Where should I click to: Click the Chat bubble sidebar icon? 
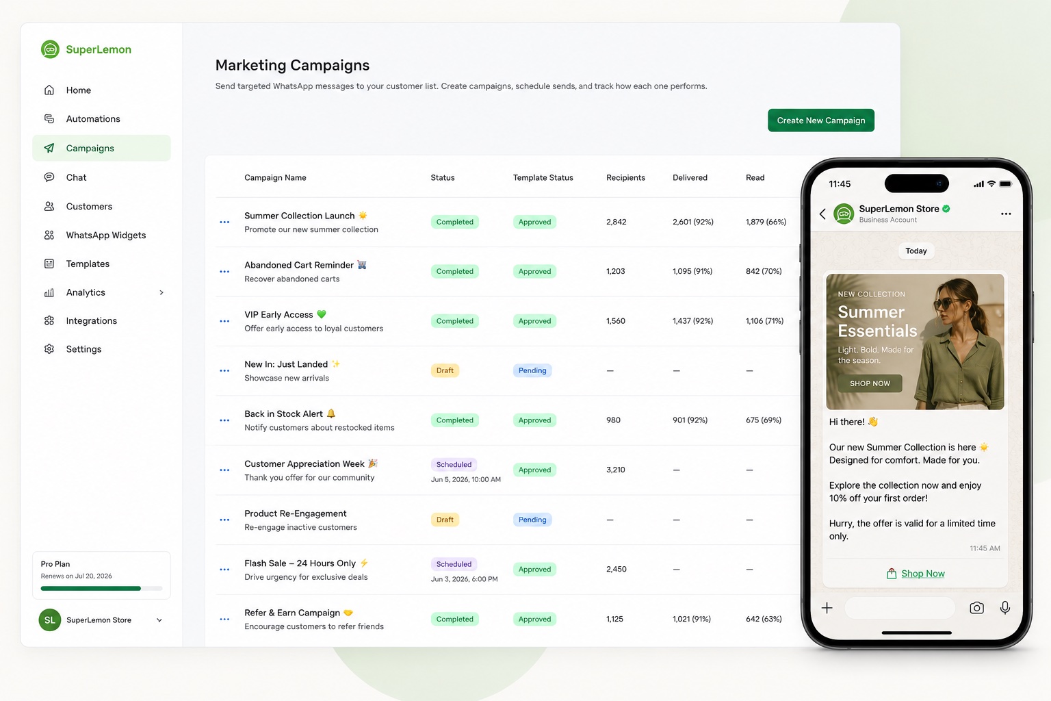[x=49, y=177]
